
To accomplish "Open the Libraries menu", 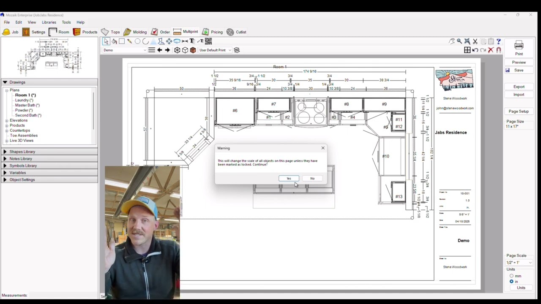I will [49, 22].
